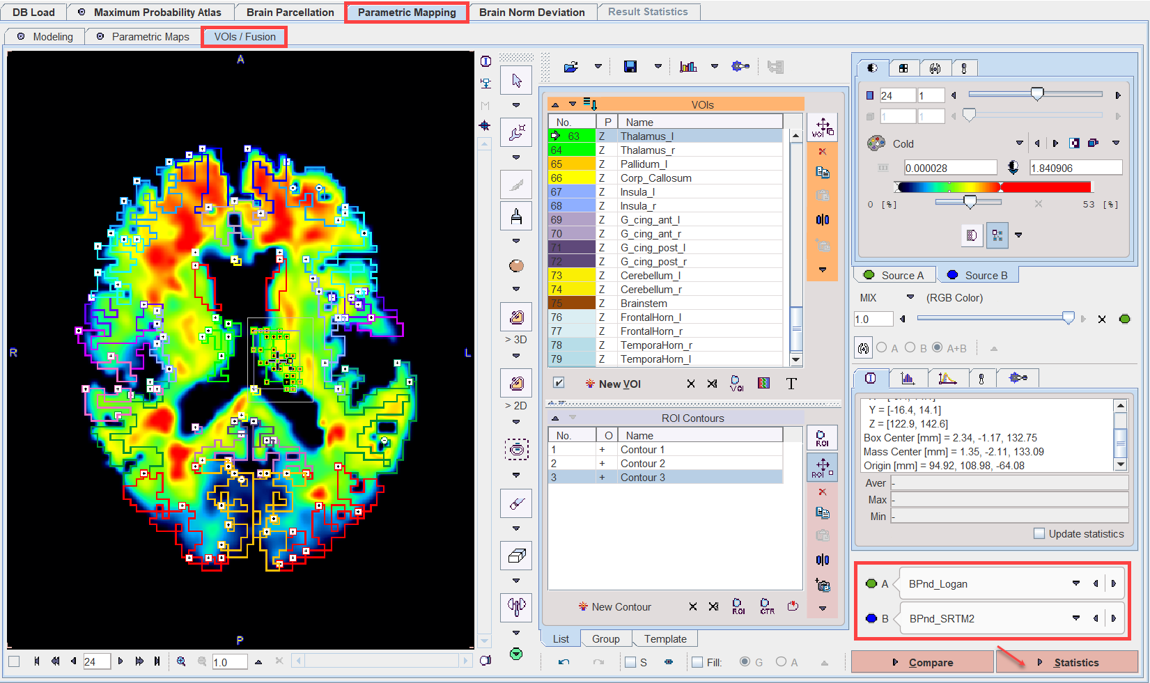Click the text label T icon
Image resolution: width=1150 pixels, height=683 pixels.
pyautogui.click(x=791, y=384)
